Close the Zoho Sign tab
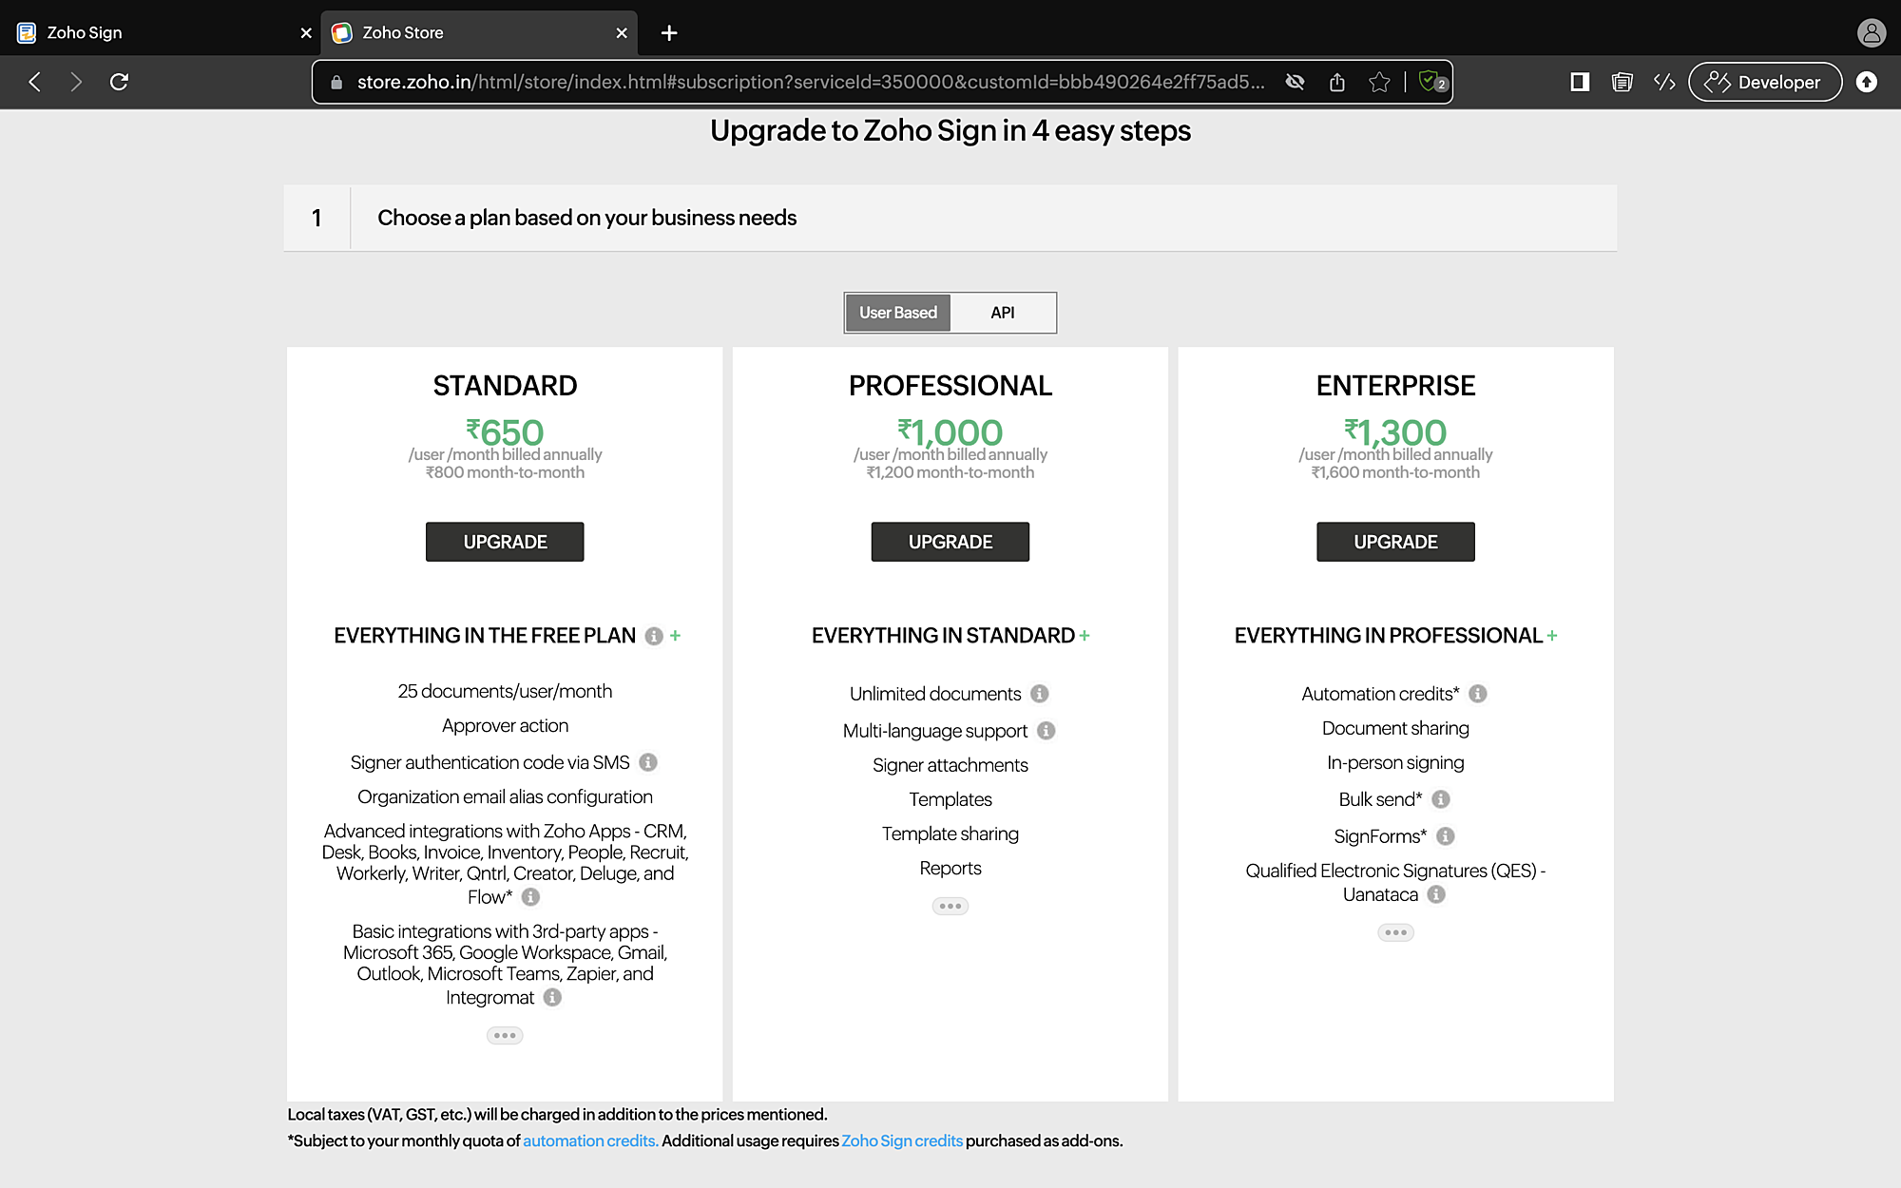1901x1188 pixels. (306, 33)
